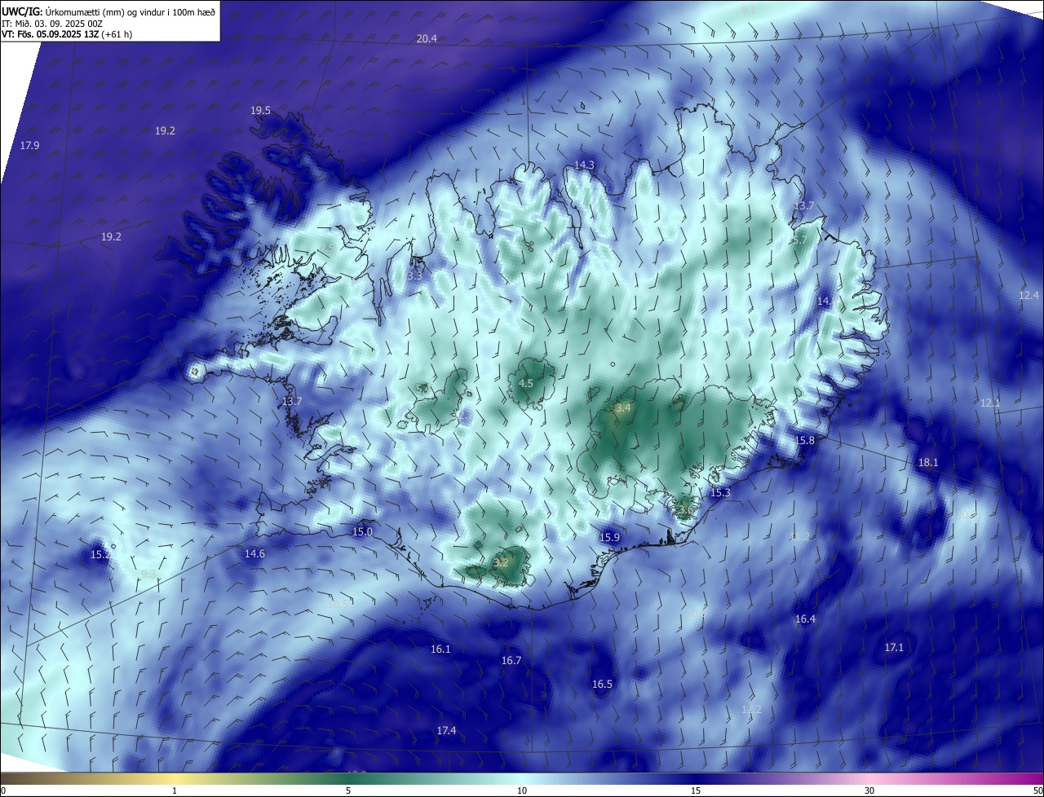Click the 16.1 value label
Screen dimensions: 1044x797
[x=440, y=649]
